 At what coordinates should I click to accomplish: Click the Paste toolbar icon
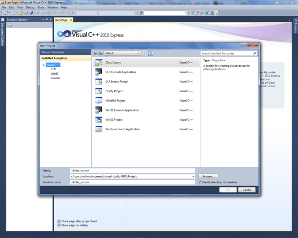point(48,13)
